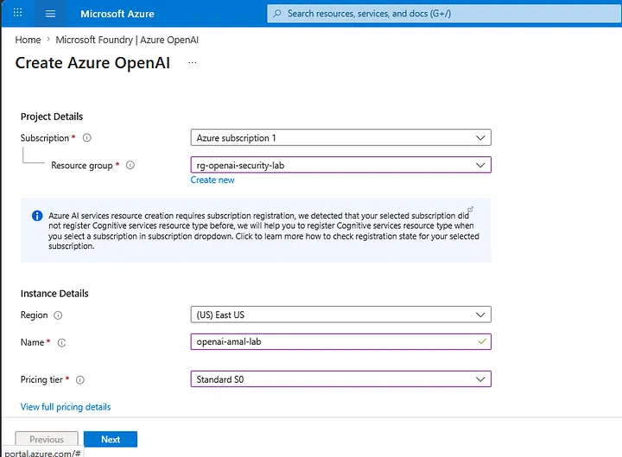Click the Name input field

(x=340, y=341)
